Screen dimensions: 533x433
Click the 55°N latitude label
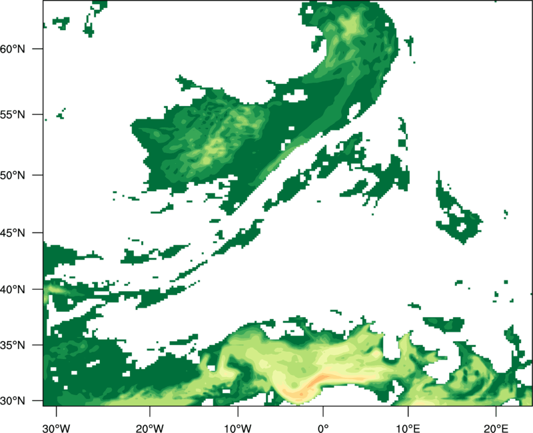[13, 115]
